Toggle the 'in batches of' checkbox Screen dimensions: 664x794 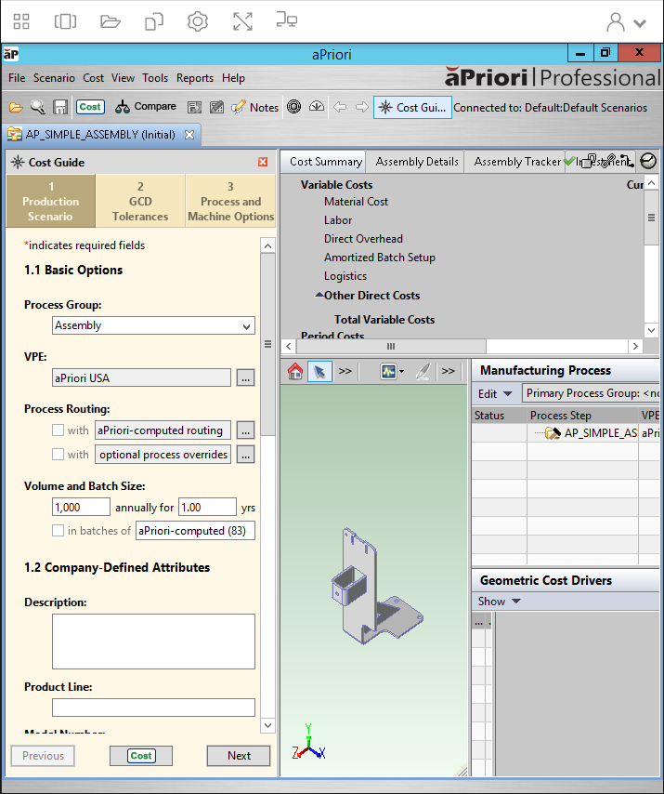tap(59, 530)
